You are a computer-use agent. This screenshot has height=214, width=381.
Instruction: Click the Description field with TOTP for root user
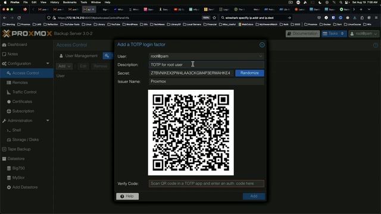click(x=207, y=65)
